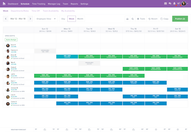
Task: Open the Tools dropdown menu
Action: pos(141,19)
